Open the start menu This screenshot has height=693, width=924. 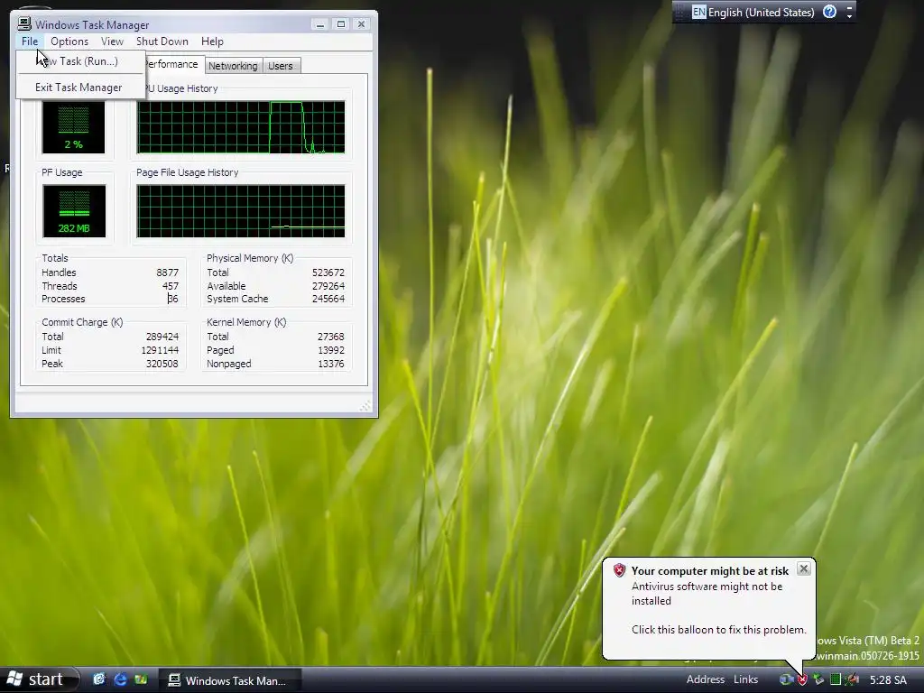click(39, 679)
